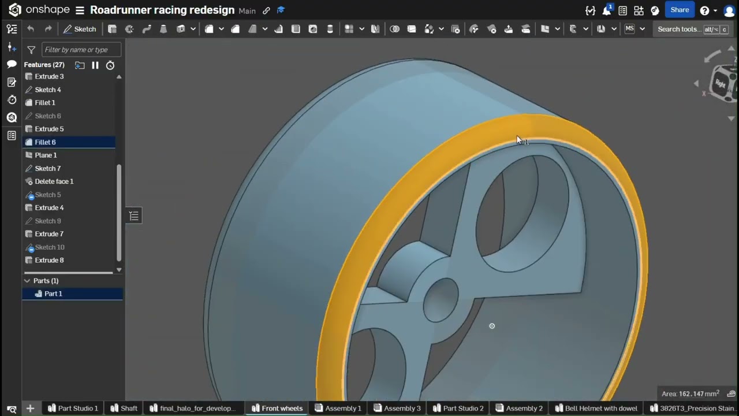Screen dimensions: 739x416
Task: Select the Shell tool icon
Action: point(296,29)
